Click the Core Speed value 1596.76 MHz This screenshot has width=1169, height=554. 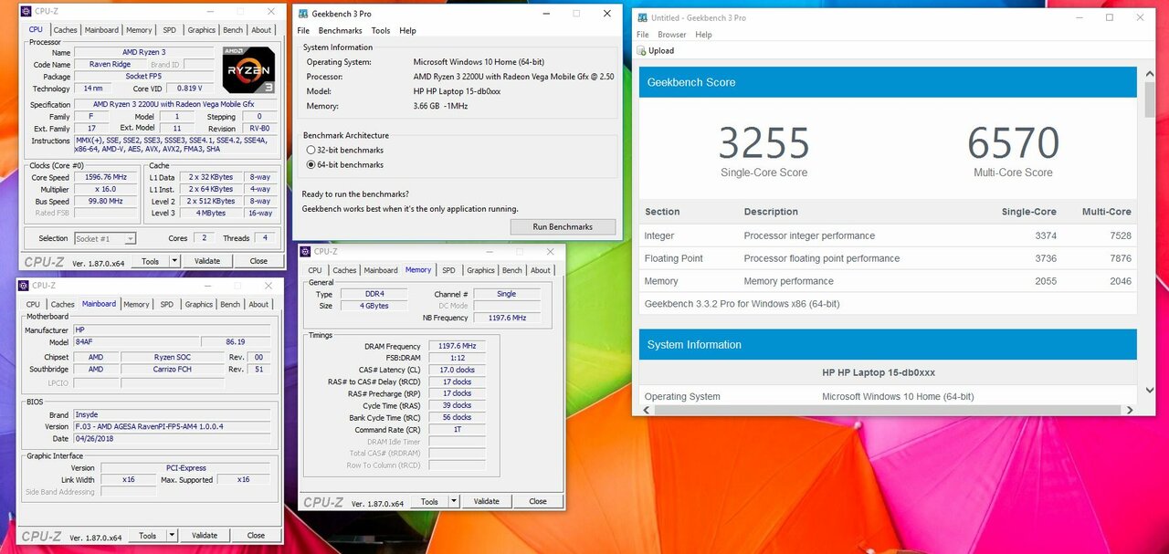click(x=104, y=177)
